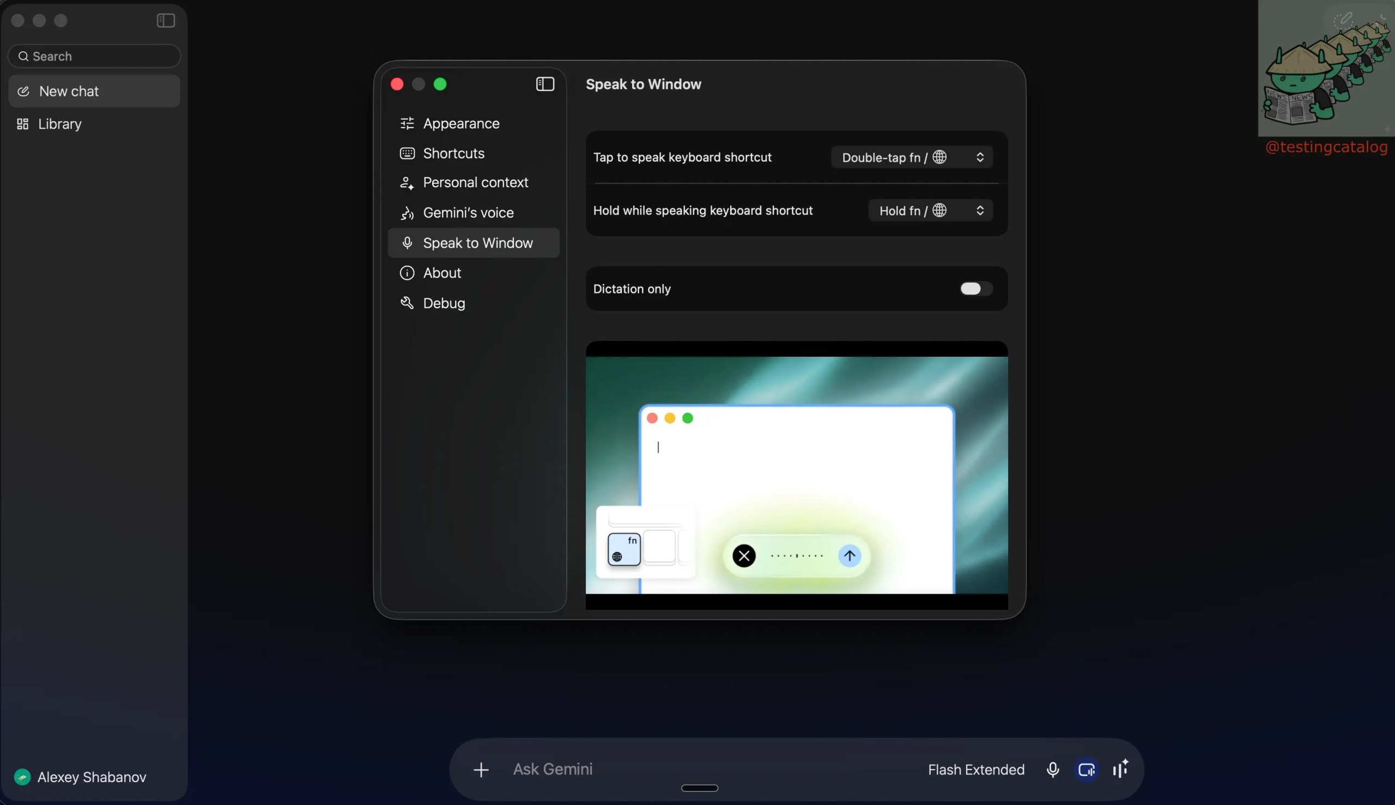This screenshot has width=1395, height=805.
Task: Open the Library section
Action: click(x=94, y=124)
